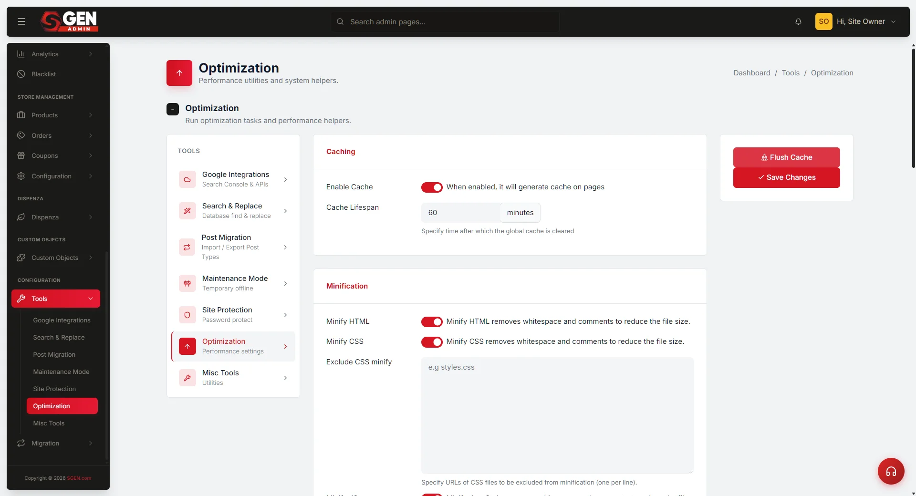916x496 pixels.
Task: Open Google Integrations in sidebar submenu
Action: (x=62, y=320)
